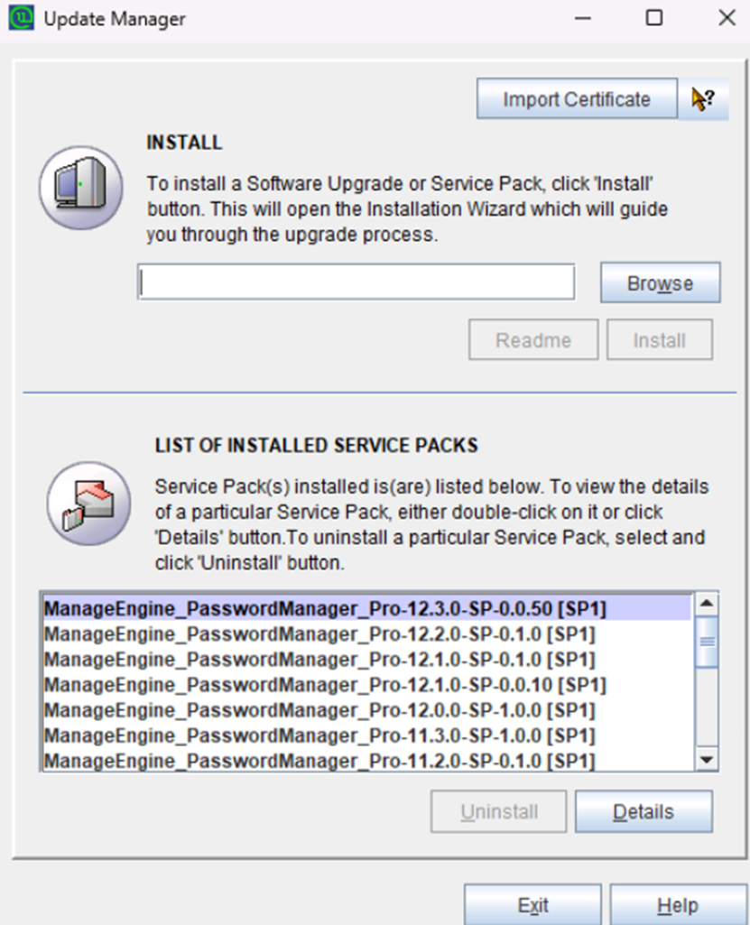Click the list scrollbar down arrow

[x=707, y=760]
